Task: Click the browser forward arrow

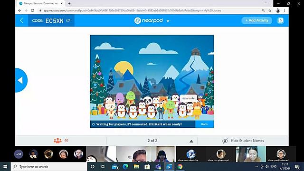Action: pyautogui.click(x=26, y=10)
